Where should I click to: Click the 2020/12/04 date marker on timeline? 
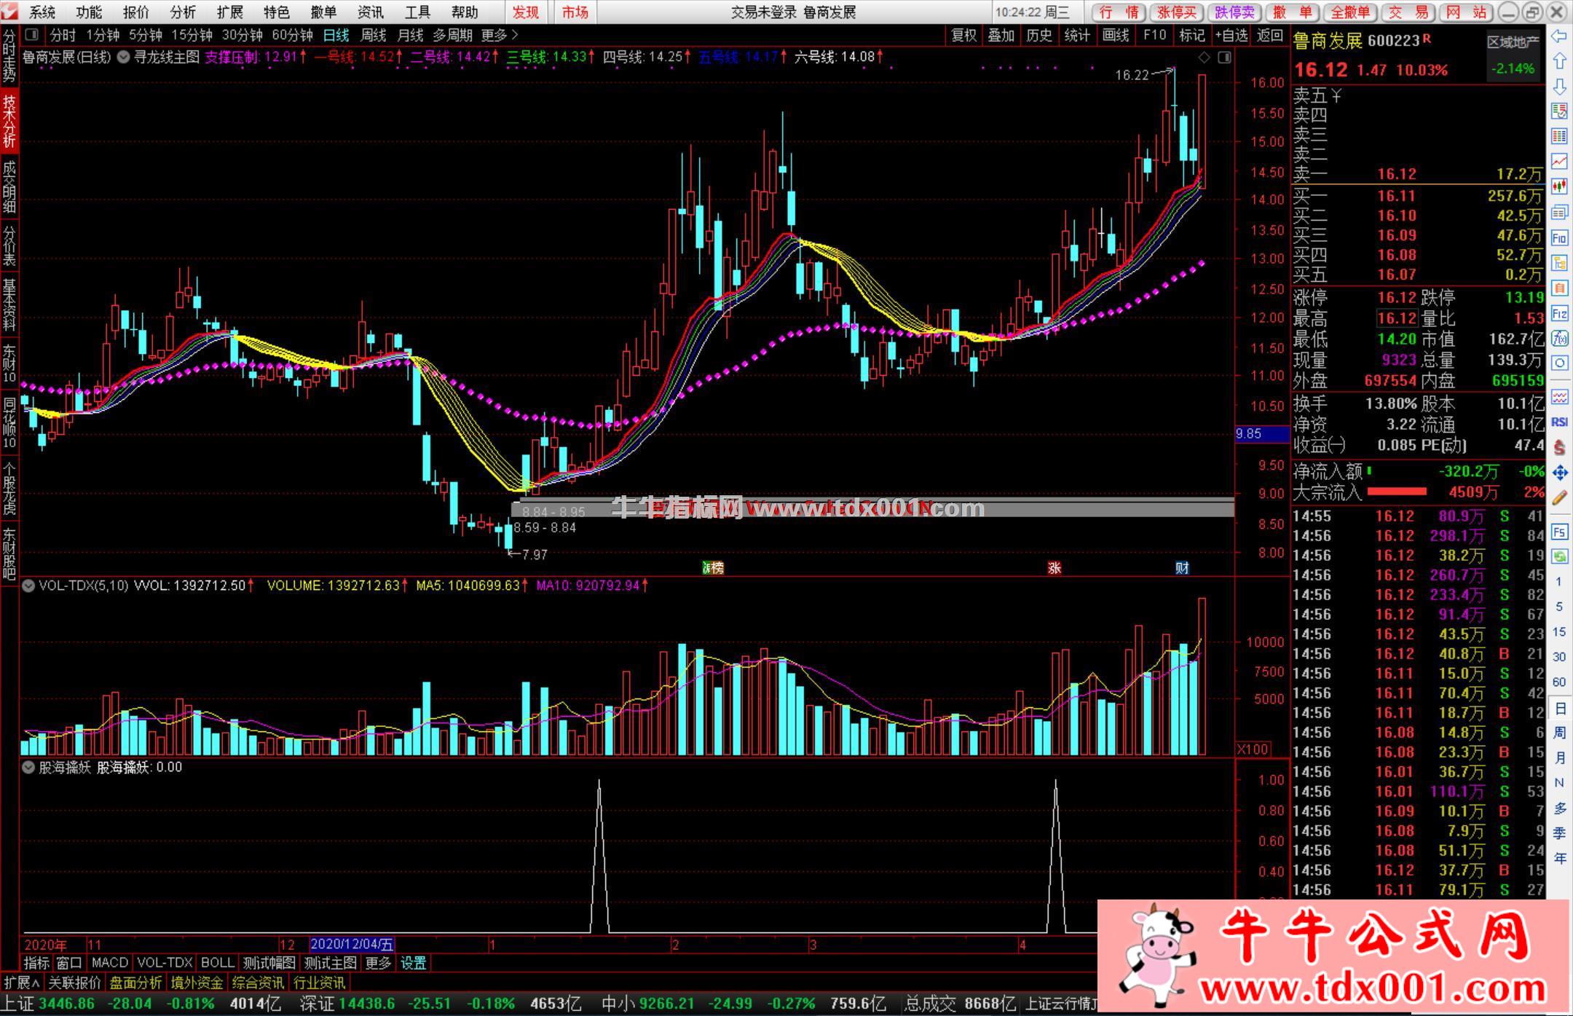(x=352, y=945)
